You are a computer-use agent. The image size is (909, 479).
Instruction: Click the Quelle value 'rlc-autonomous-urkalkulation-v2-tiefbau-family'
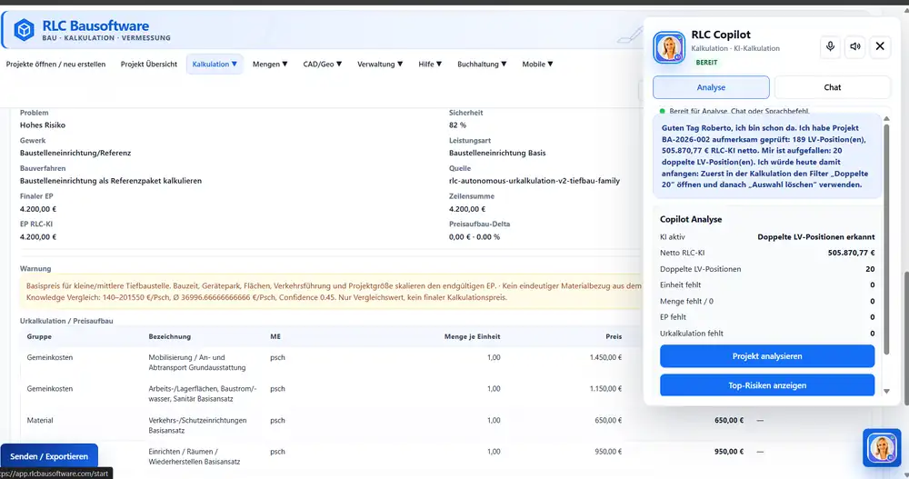click(534, 181)
